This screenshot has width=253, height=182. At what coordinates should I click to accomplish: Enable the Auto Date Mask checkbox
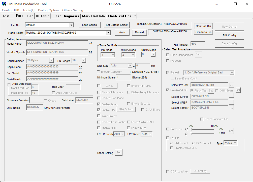tap(9, 84)
